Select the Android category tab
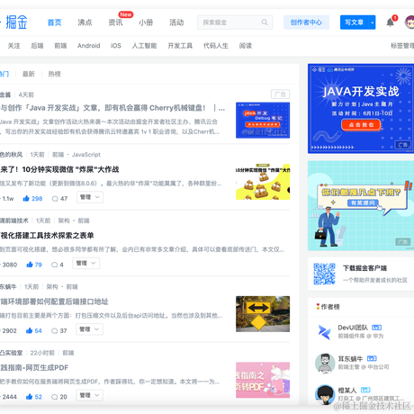 coord(88,46)
